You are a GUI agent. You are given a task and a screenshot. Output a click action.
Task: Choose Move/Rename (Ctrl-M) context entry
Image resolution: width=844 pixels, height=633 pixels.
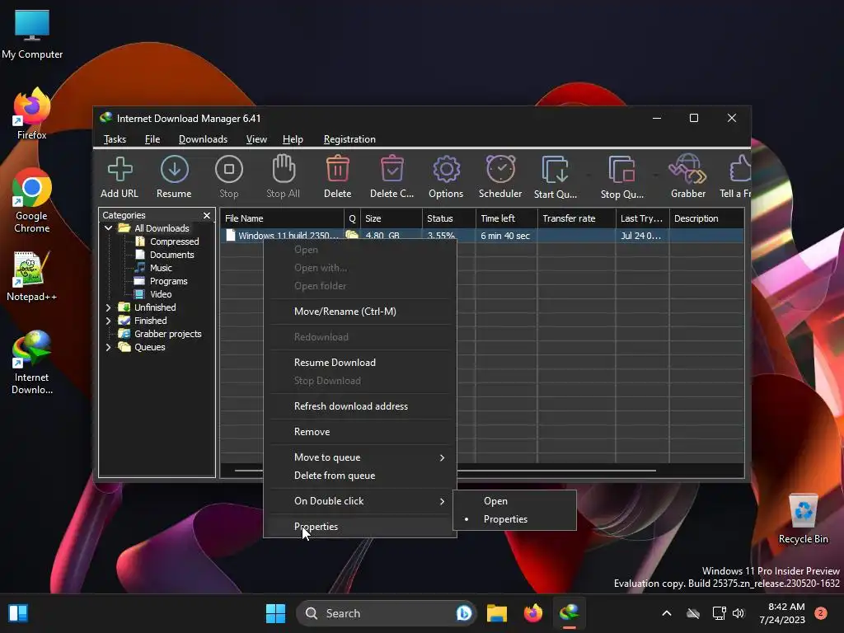click(359, 312)
